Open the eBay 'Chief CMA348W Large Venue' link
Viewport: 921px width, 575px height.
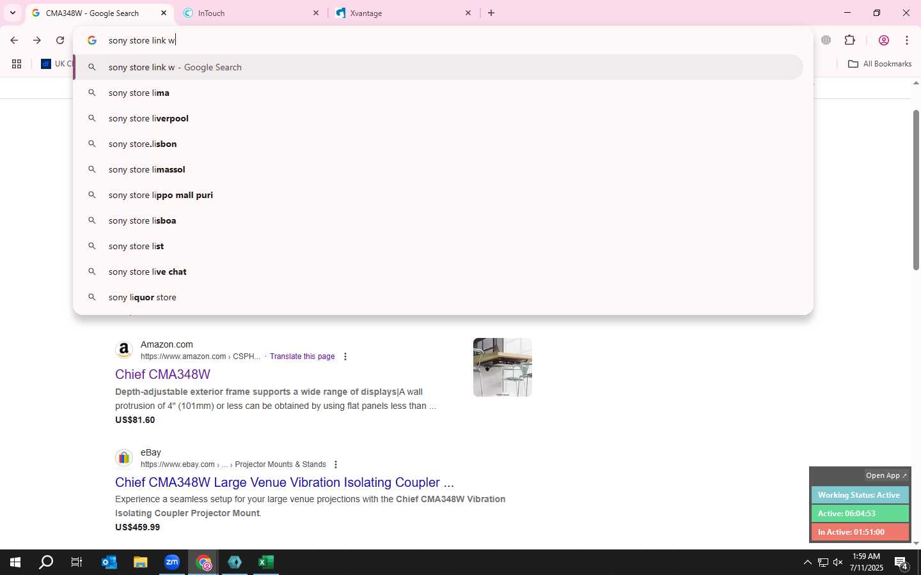click(285, 482)
